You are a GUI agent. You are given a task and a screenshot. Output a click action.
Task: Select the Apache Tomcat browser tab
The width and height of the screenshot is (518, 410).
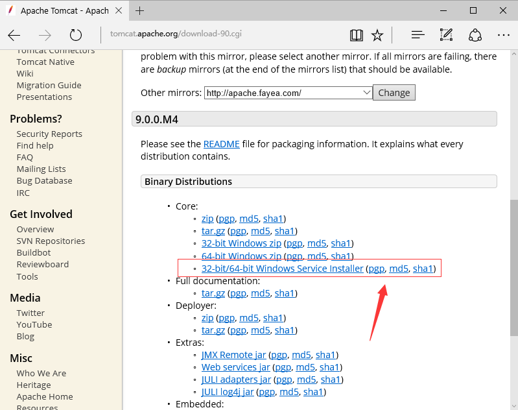(64, 11)
